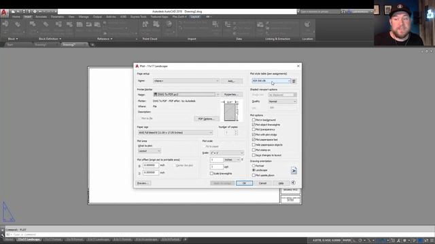
Task: Enable Plot transparency checkbox
Action: click(254, 129)
